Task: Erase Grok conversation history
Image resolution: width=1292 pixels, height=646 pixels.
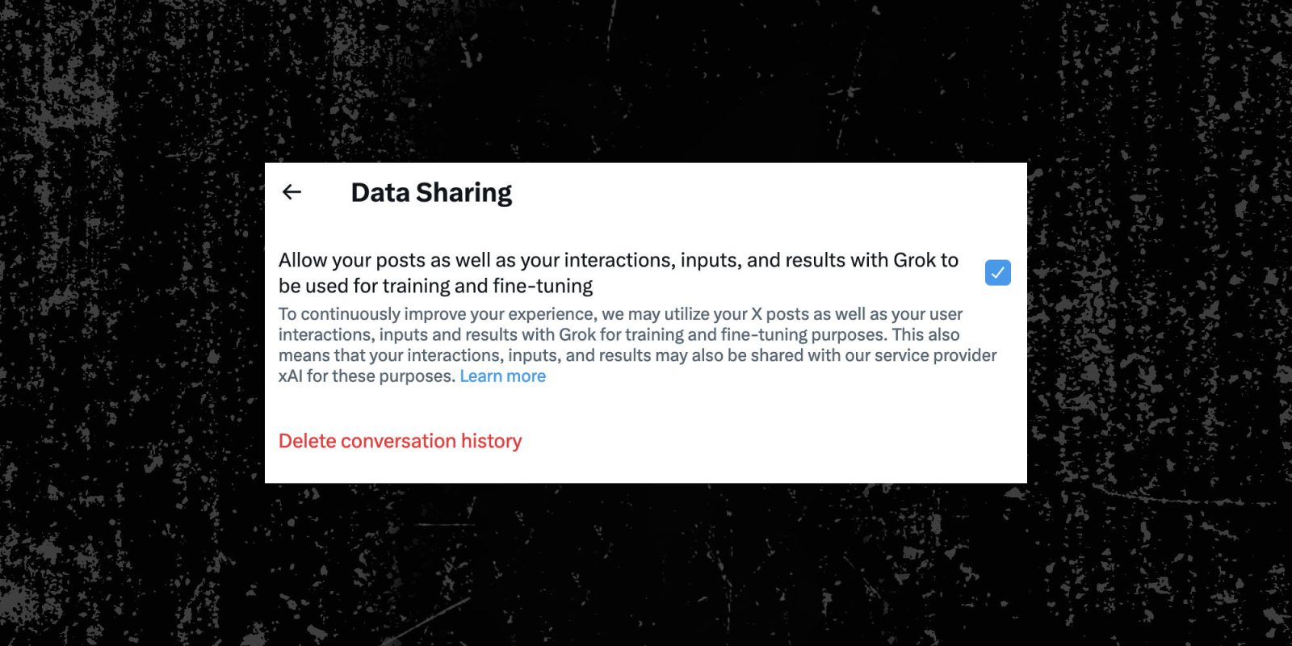Action: pos(400,441)
